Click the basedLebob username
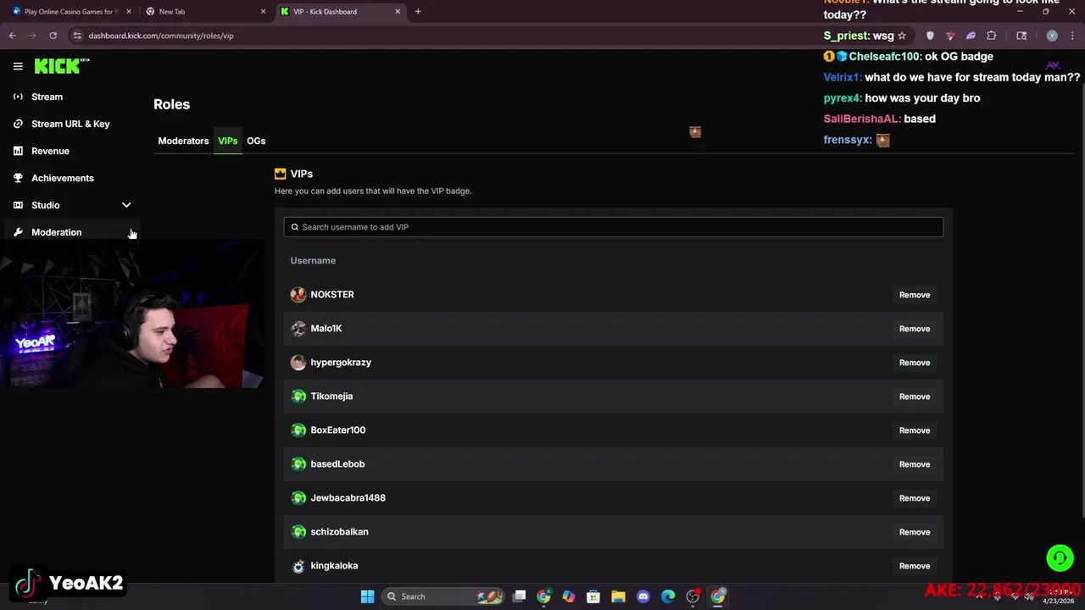Image resolution: width=1085 pixels, height=610 pixels. (x=337, y=464)
